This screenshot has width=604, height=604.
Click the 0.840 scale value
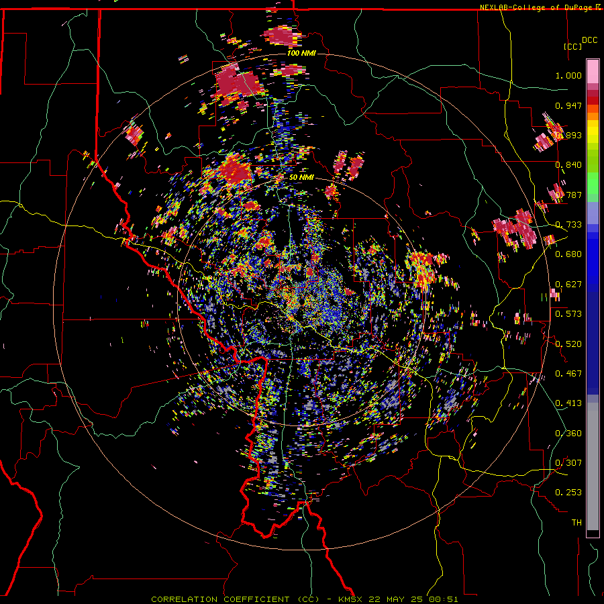(568, 165)
